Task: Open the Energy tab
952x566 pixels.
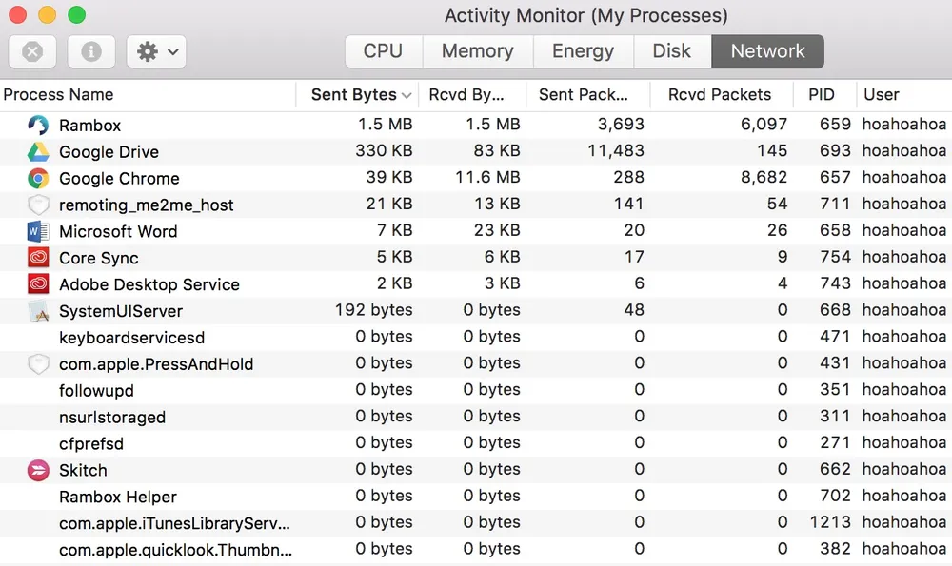Action: click(583, 51)
